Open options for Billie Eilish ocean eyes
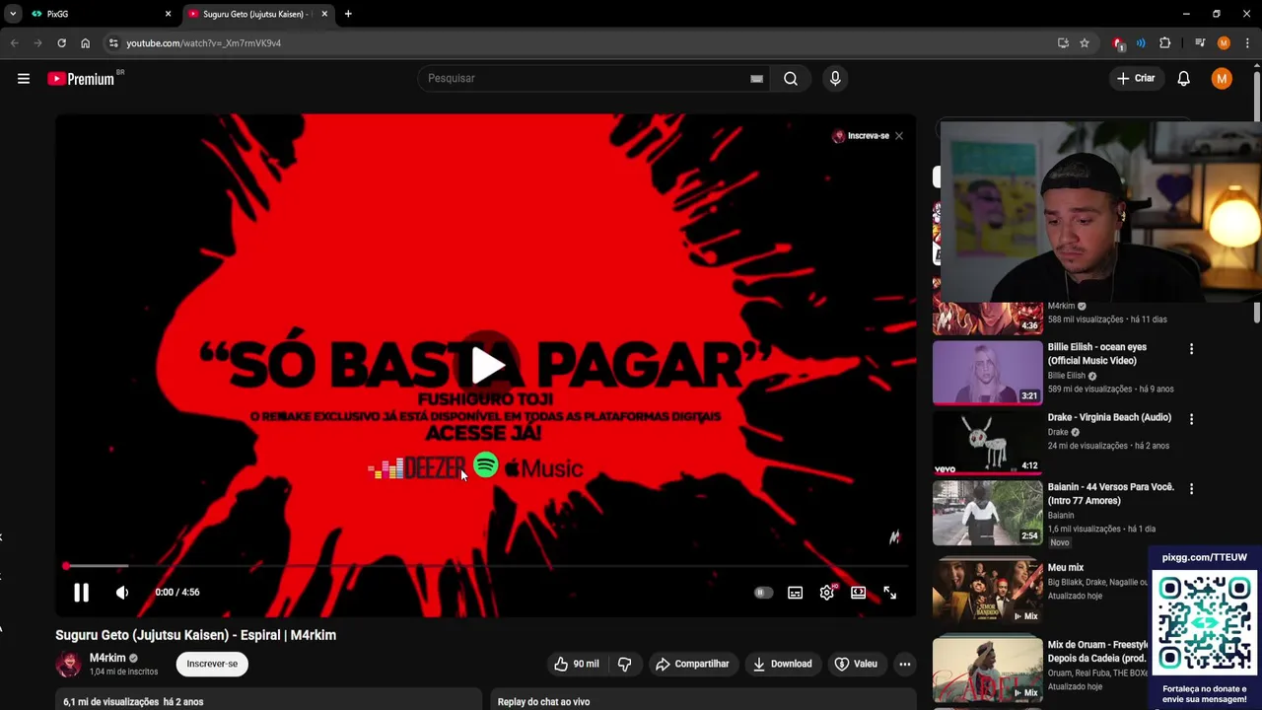Viewport: 1262px width, 710px height. 1191,349
